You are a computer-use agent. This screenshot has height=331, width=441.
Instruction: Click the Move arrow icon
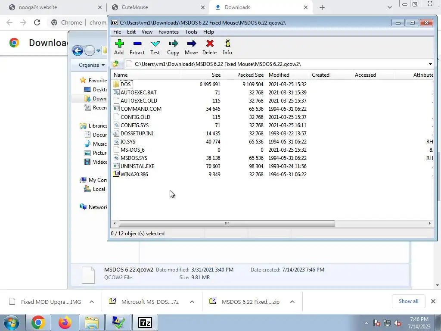click(x=192, y=44)
